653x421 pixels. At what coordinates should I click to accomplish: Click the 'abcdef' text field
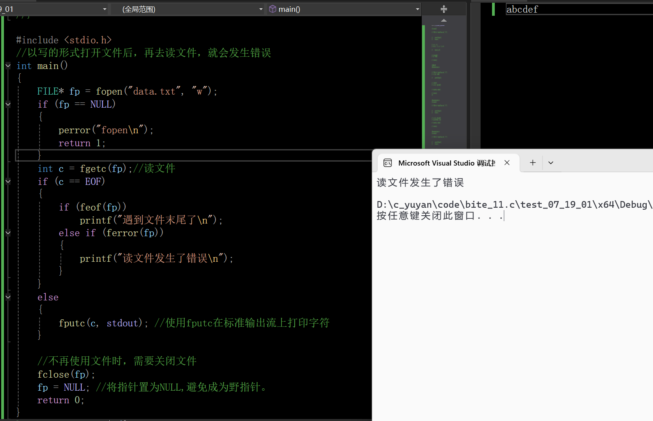tap(579, 9)
